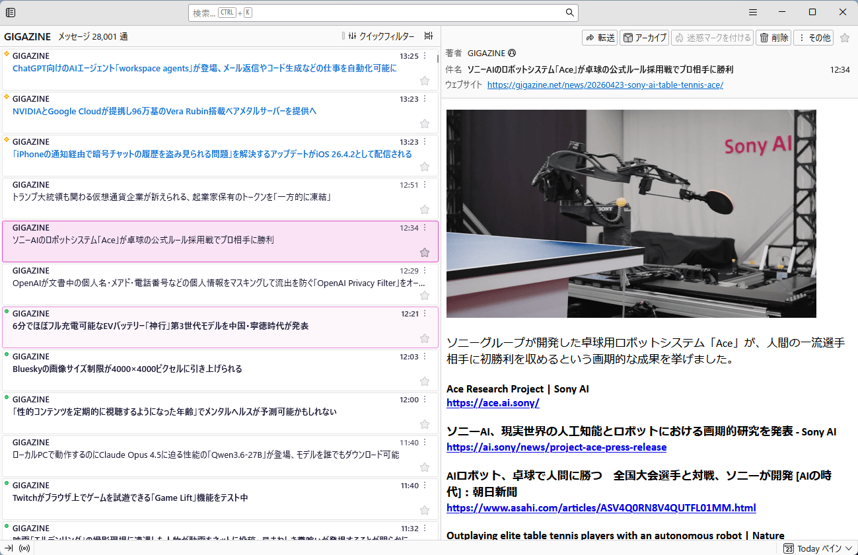Toggle the クイックフィルター quick filter bar
Screen dimensions: 858x555
pyautogui.click(x=381, y=36)
